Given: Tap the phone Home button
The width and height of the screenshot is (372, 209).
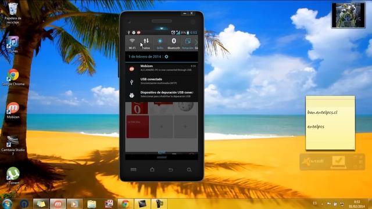Looking at the screenshot, I should click(152, 170).
